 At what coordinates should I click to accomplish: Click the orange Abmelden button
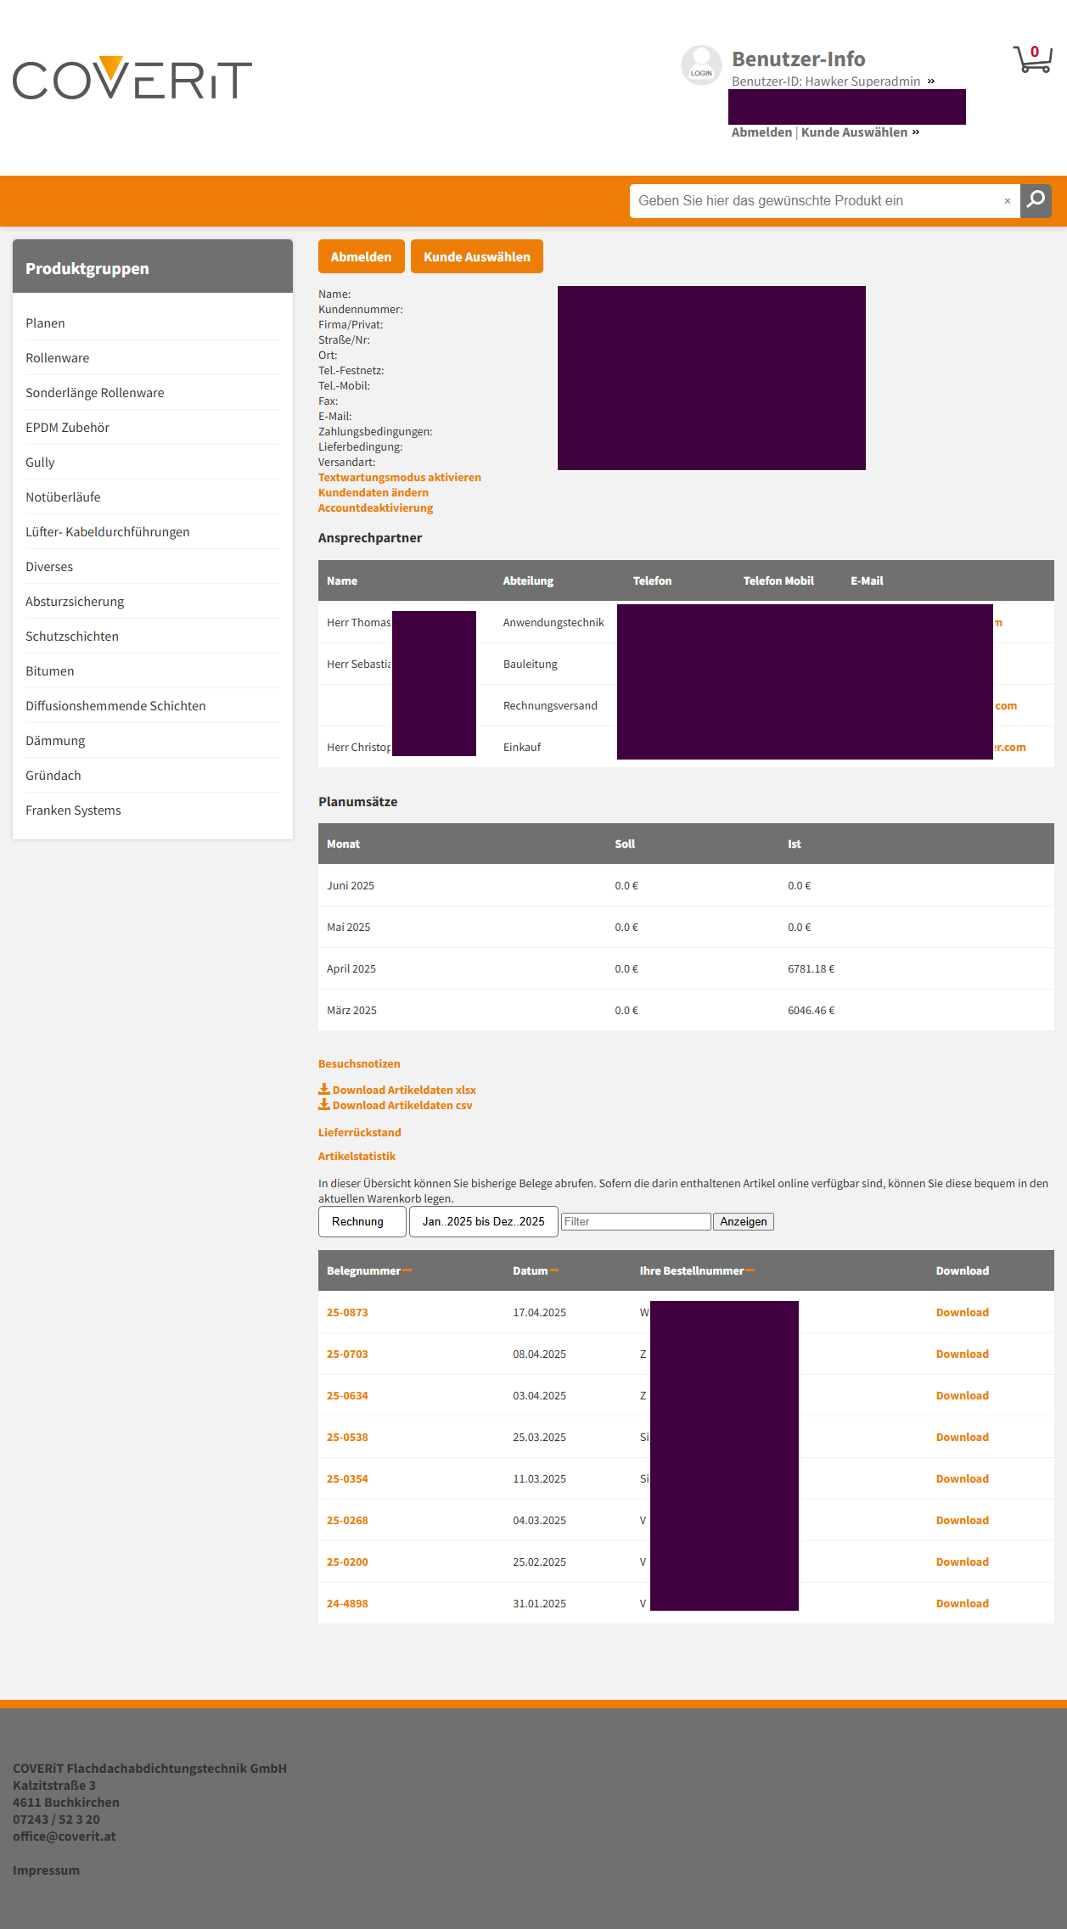pyautogui.click(x=362, y=256)
